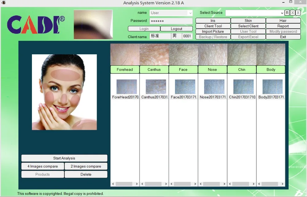Image resolution: width=307 pixels, height=197 pixels.
Task: Click the Delete button
Action: 86,174
